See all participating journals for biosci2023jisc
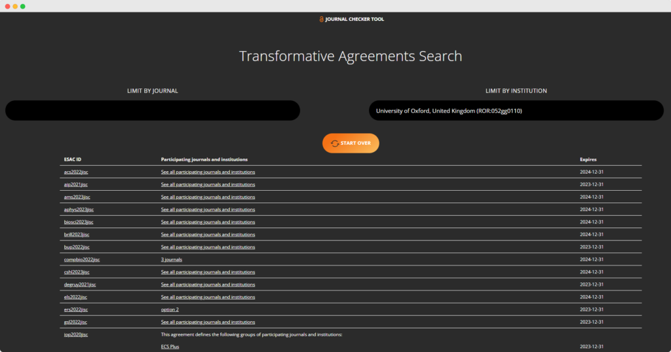This screenshot has height=352, width=671. tap(208, 222)
